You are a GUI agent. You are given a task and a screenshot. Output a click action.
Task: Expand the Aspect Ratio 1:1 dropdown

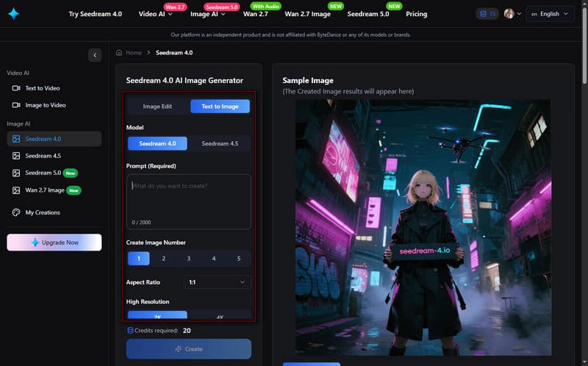217,282
